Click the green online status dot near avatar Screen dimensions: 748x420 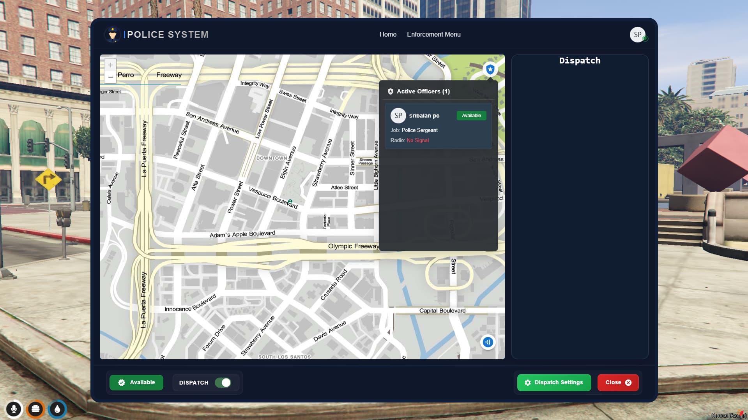click(x=645, y=38)
